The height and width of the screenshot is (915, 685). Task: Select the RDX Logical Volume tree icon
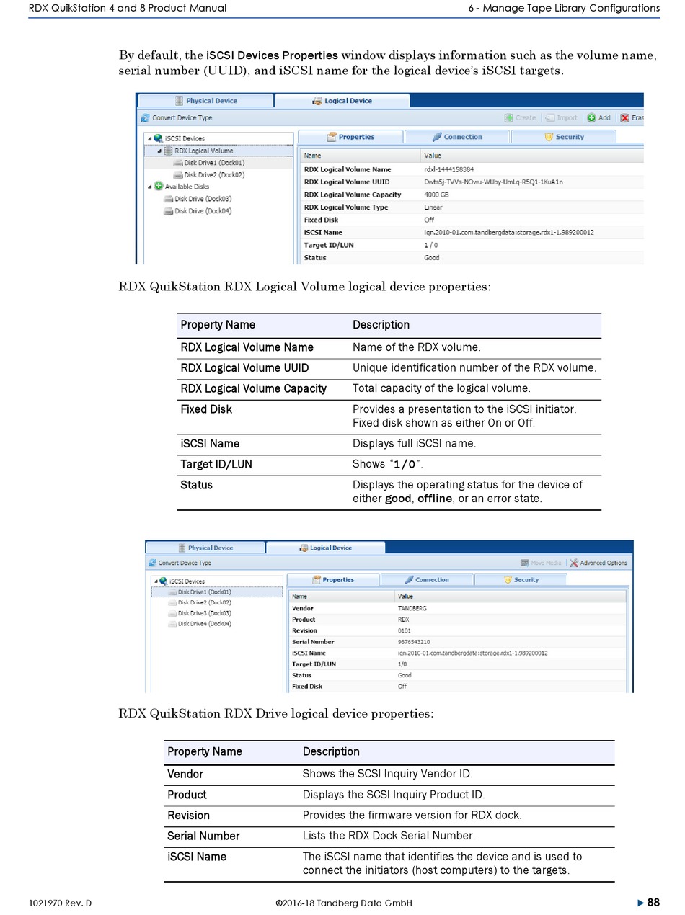click(x=168, y=151)
